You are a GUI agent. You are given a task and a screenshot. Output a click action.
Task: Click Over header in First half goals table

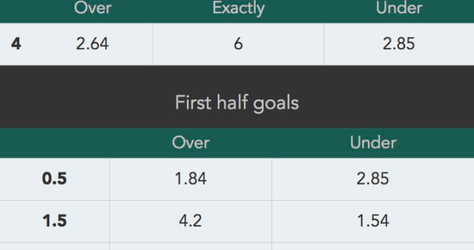tap(191, 143)
